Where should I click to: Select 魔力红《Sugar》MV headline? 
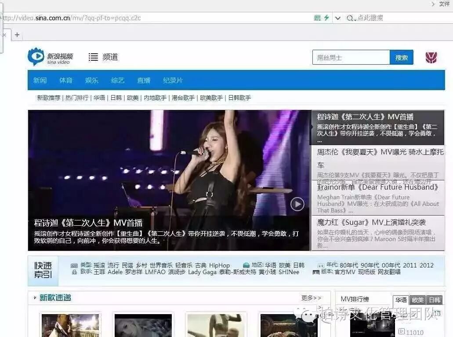click(x=372, y=222)
